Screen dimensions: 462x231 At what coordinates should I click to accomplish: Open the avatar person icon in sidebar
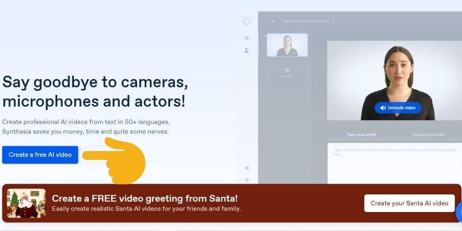(247, 50)
